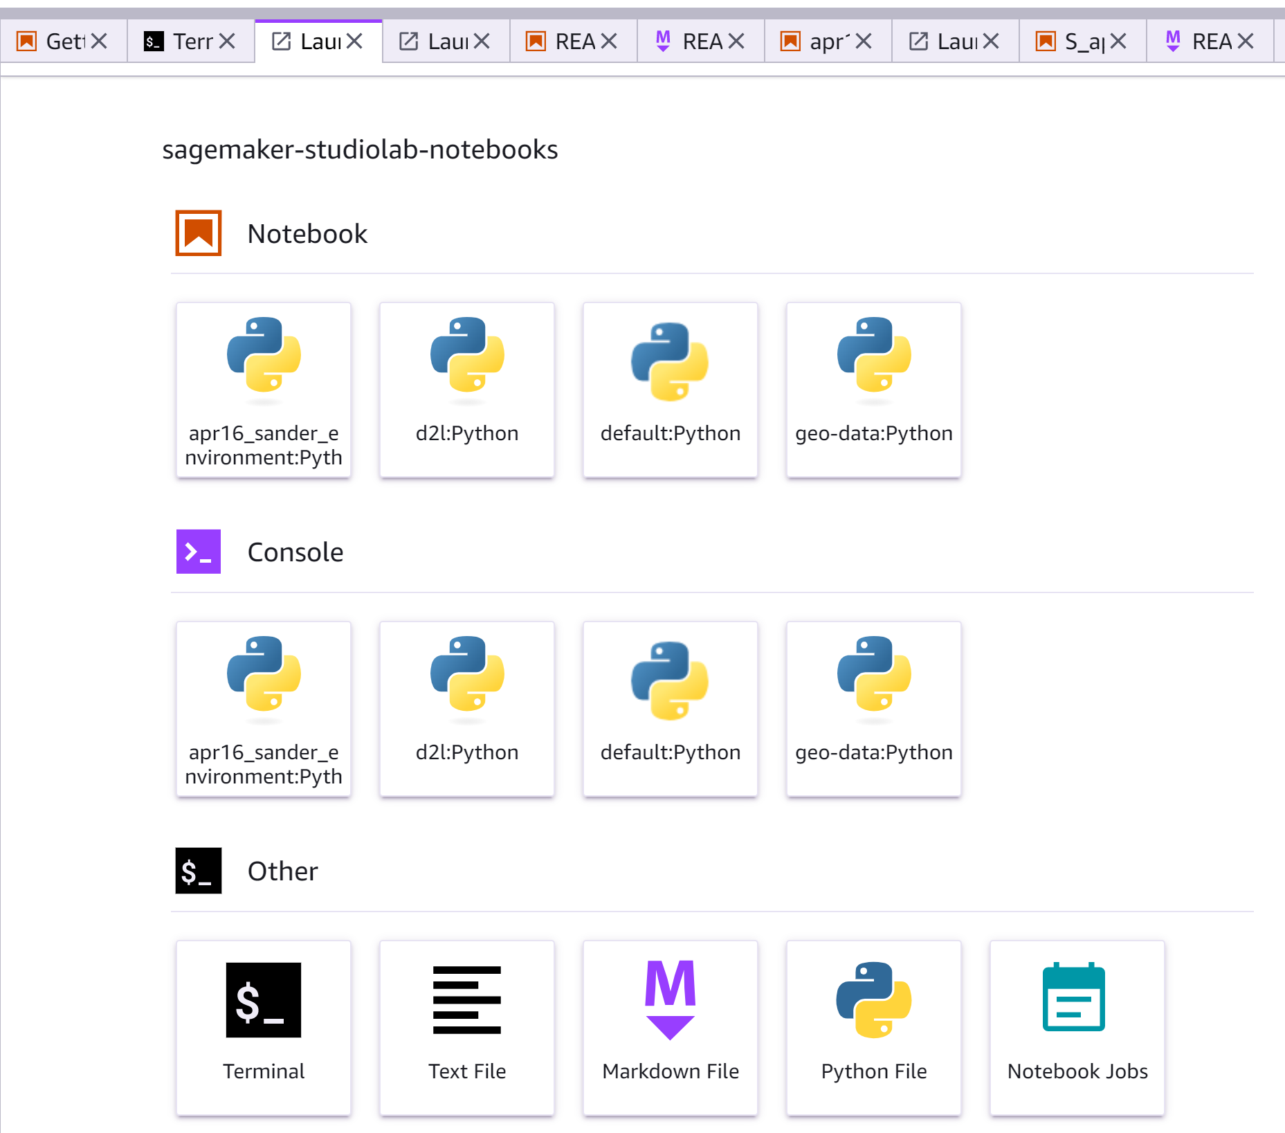1285x1133 pixels.
Task: Click the orange Notebook section icon
Action: pos(199,233)
